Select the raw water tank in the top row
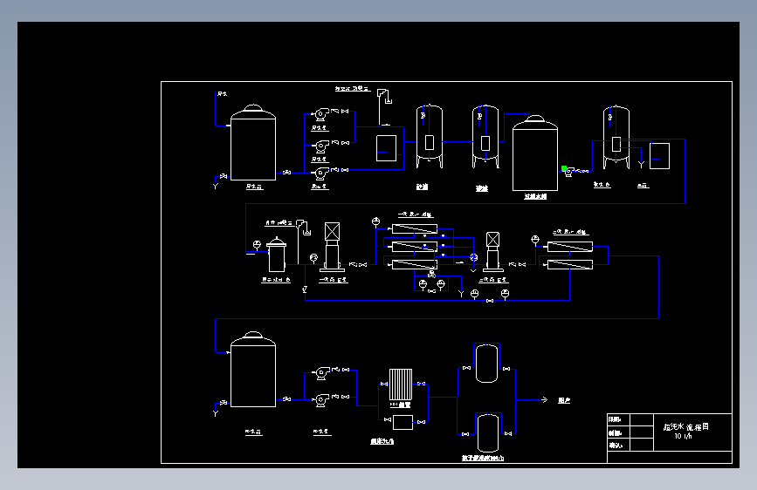Screen dimensions: 757x490 point(253,143)
